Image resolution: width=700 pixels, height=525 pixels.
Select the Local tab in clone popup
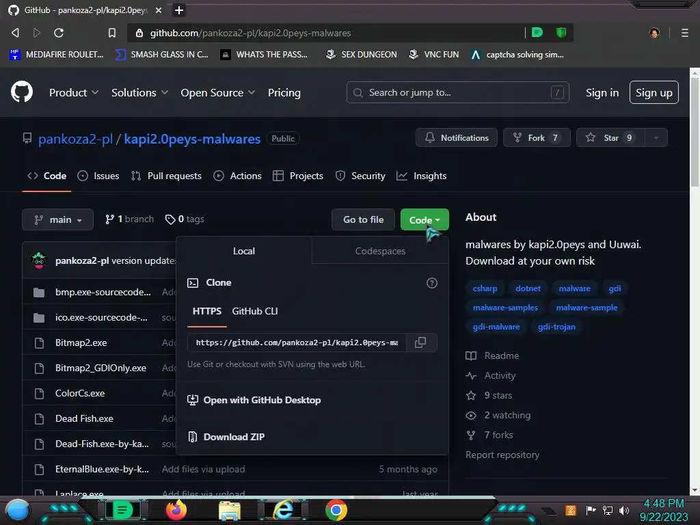[244, 251]
